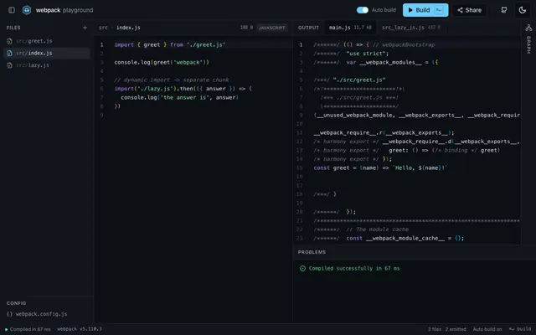Click the 3 files status bar entry
This screenshot has height=335, width=536.
[x=435, y=329]
